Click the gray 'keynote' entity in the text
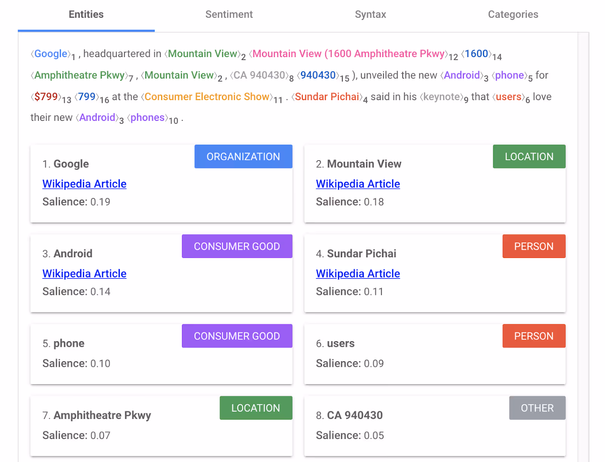605x462 pixels. click(442, 97)
